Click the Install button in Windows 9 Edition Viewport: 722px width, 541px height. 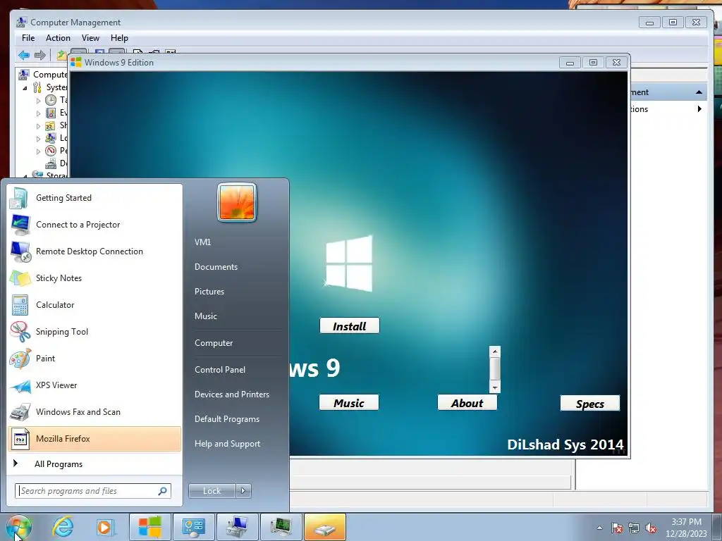350,326
